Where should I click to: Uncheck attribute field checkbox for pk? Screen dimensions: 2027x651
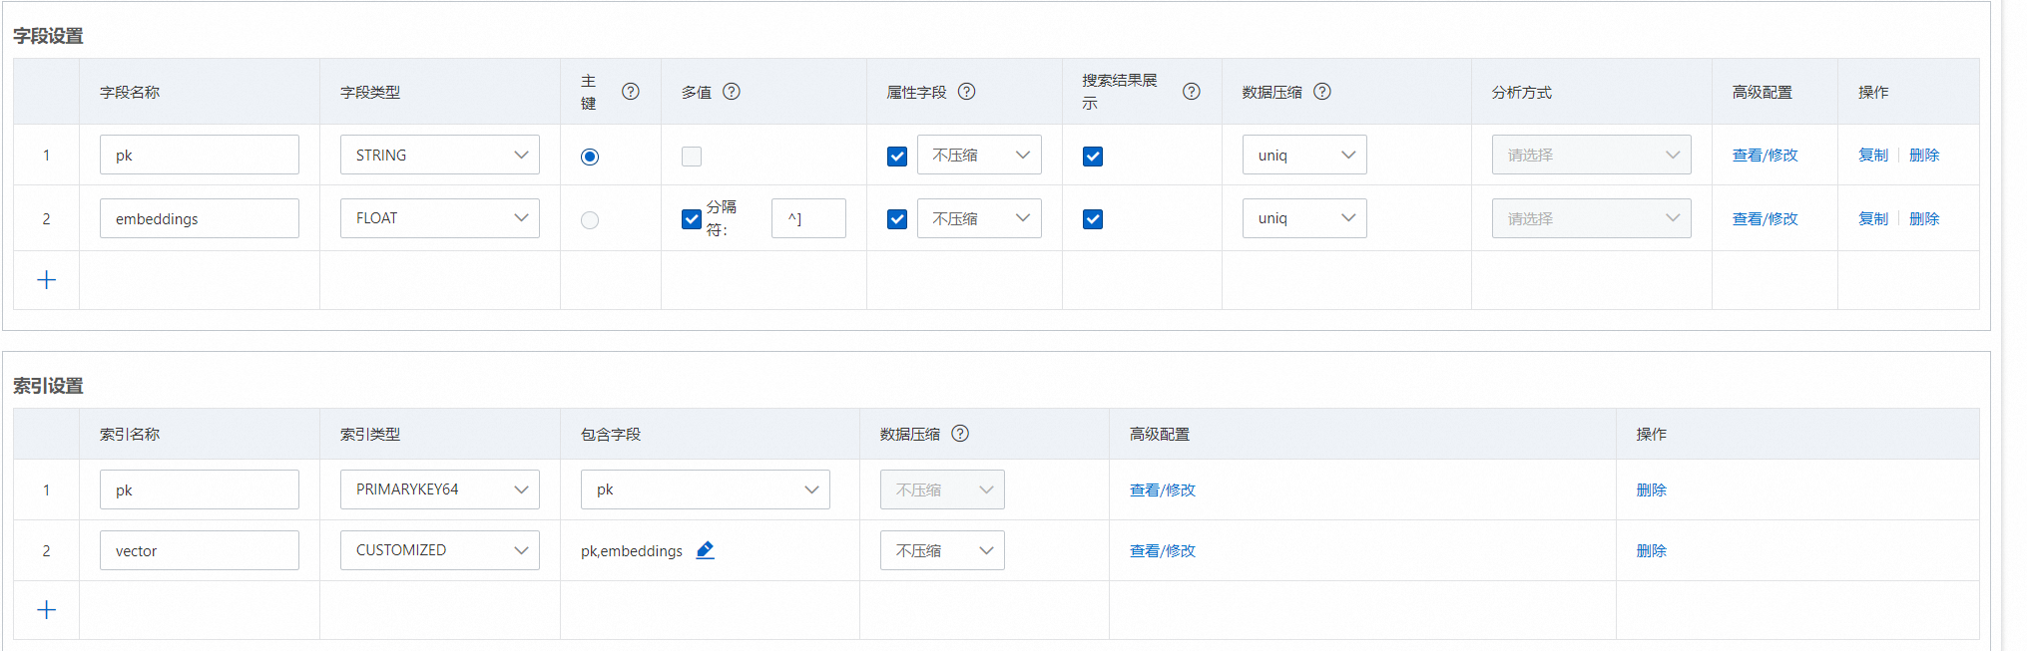(x=897, y=157)
